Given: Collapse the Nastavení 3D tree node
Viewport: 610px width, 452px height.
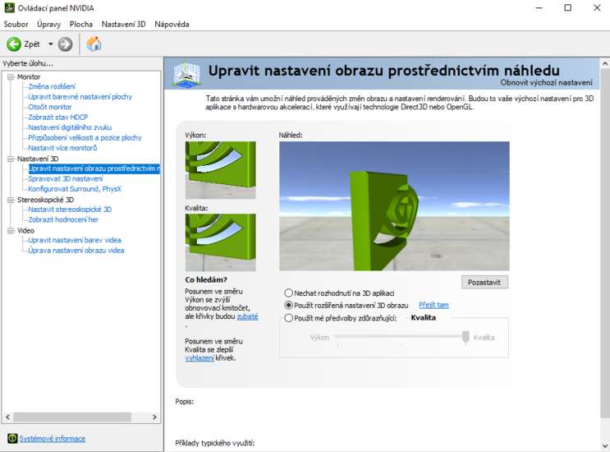Looking at the screenshot, I should point(11,159).
